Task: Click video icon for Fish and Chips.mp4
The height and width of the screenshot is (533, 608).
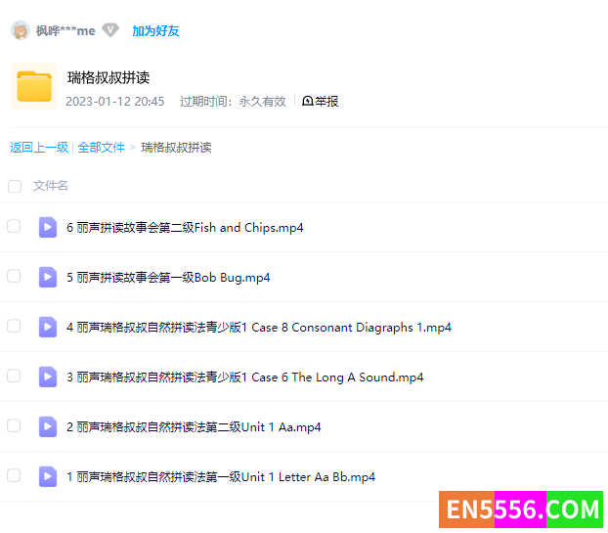Action: pos(47,227)
